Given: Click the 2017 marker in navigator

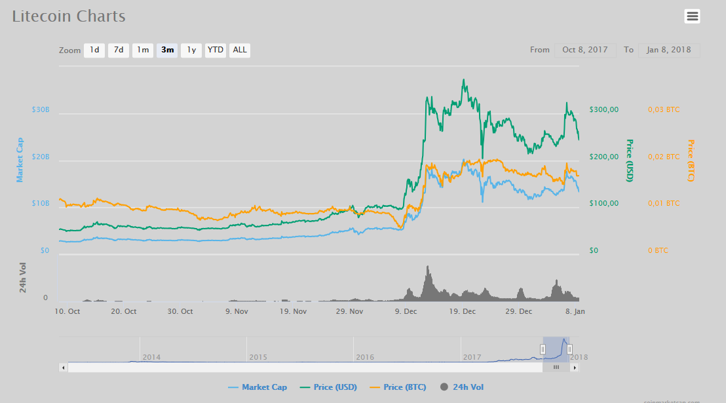Looking at the screenshot, I should [x=472, y=357].
